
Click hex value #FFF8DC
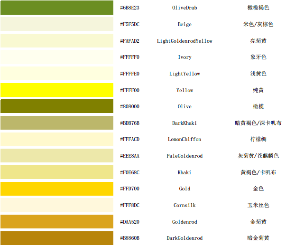[129, 205]
